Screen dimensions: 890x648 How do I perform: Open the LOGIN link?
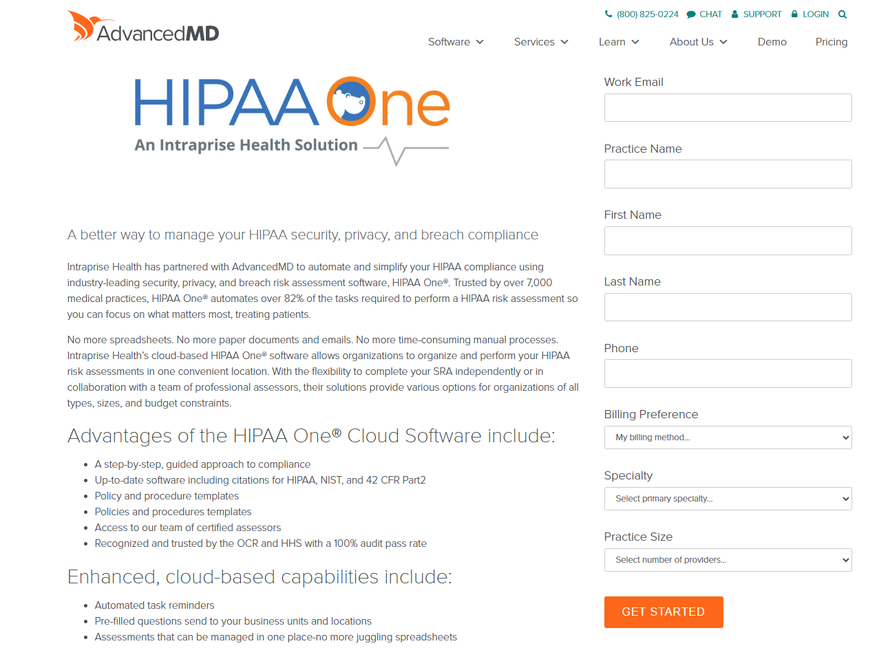tap(816, 14)
